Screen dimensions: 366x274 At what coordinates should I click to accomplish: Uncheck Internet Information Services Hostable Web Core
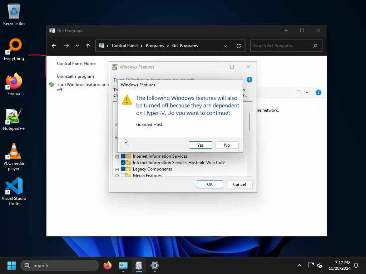[123, 163]
